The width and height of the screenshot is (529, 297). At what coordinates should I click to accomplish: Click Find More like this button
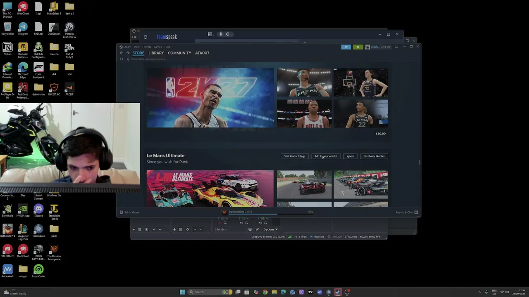click(374, 156)
